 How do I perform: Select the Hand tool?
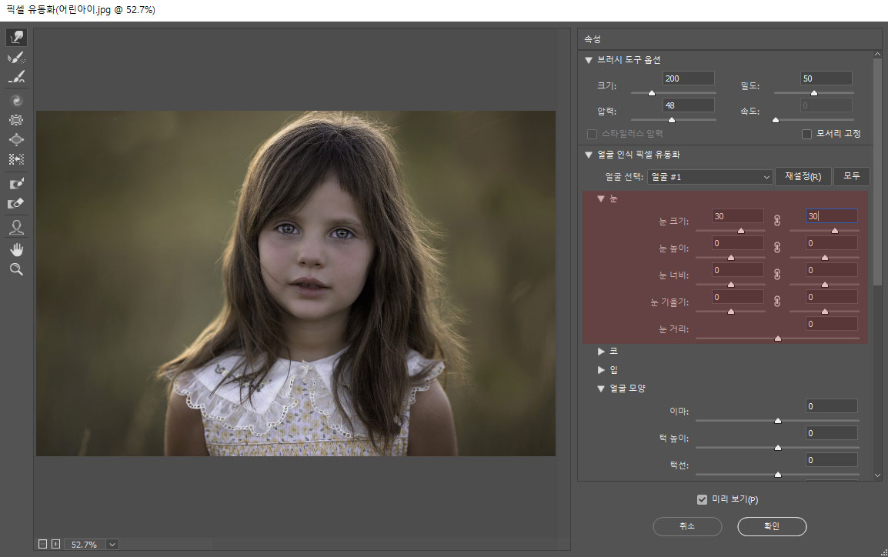16,249
